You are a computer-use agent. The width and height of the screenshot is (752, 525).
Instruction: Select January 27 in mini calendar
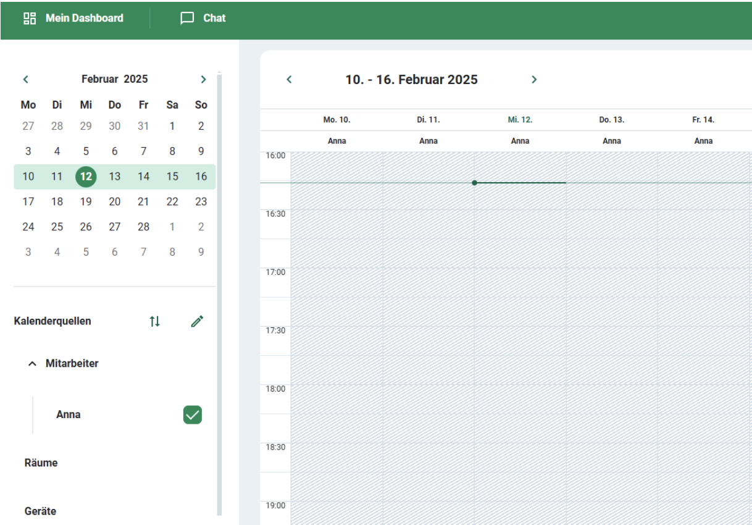point(28,126)
